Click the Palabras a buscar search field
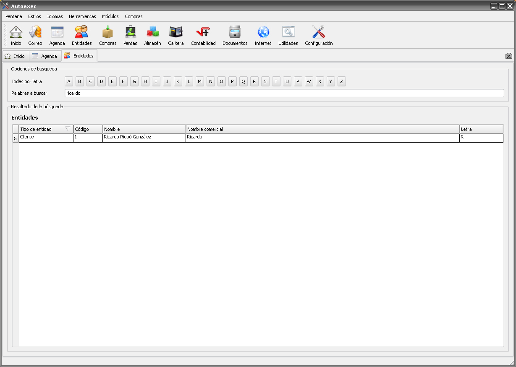Image resolution: width=516 pixels, height=367 pixels. (x=284, y=93)
